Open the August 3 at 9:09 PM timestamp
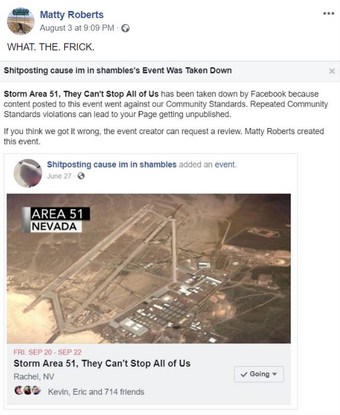 (x=77, y=28)
